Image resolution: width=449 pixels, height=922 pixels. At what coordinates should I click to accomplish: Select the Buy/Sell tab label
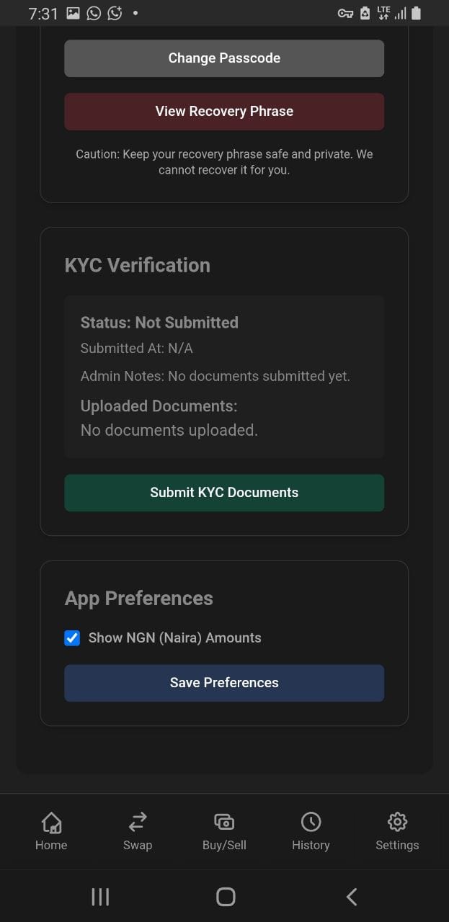[x=224, y=846]
